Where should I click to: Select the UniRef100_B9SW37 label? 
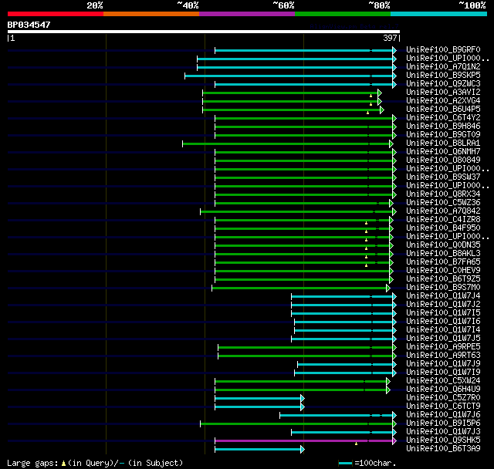tap(443, 177)
